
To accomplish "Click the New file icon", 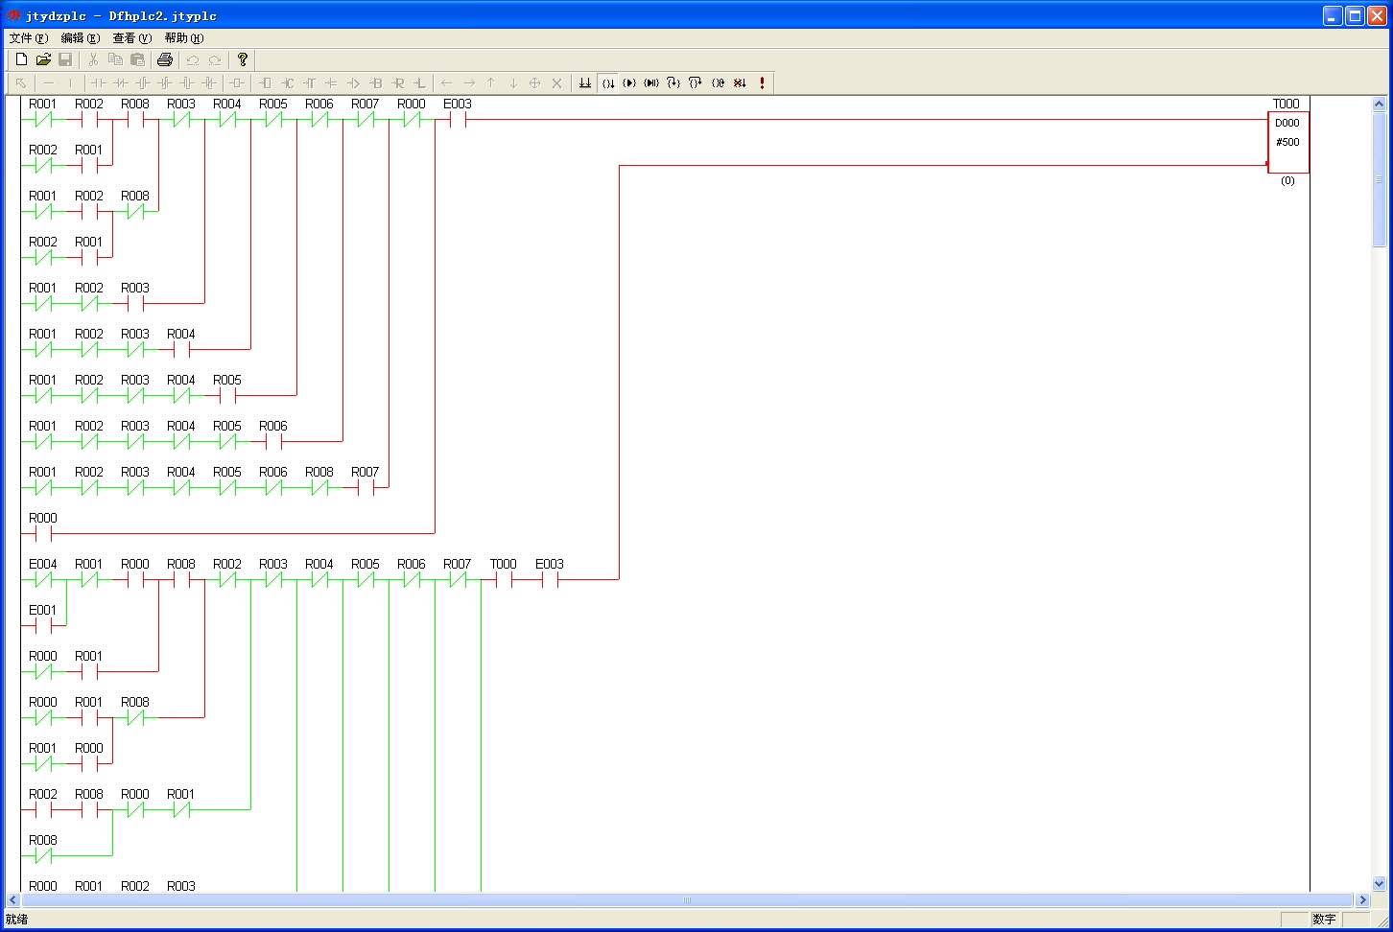I will [x=21, y=59].
